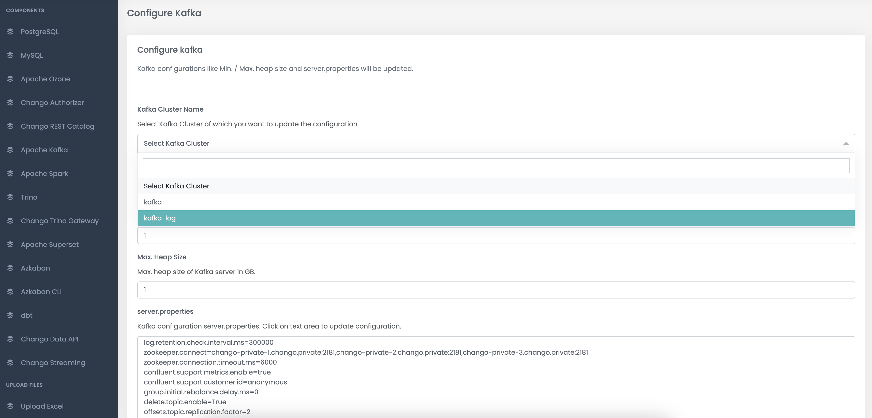Click the 'confluent.support.customer.id=anonymous' line
The height and width of the screenshot is (418, 872).
(x=215, y=382)
